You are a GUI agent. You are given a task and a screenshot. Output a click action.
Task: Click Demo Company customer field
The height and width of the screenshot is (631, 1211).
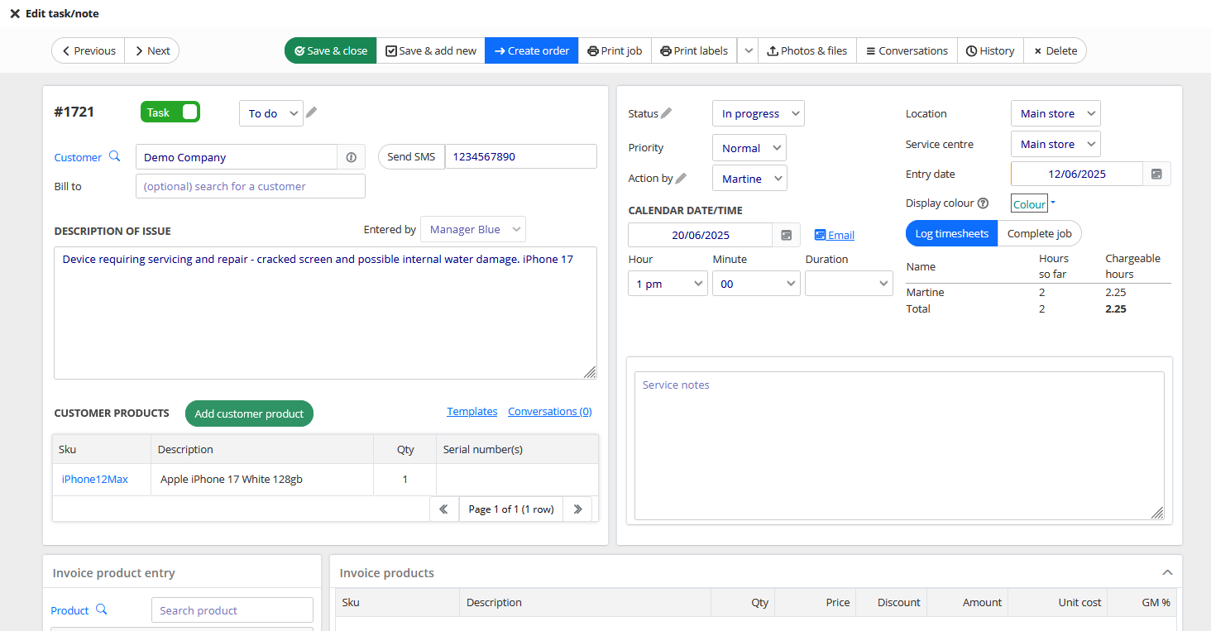(x=237, y=157)
